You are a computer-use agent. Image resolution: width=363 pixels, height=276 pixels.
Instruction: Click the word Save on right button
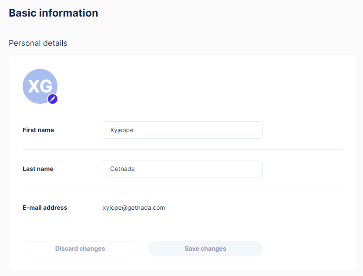click(x=192, y=249)
